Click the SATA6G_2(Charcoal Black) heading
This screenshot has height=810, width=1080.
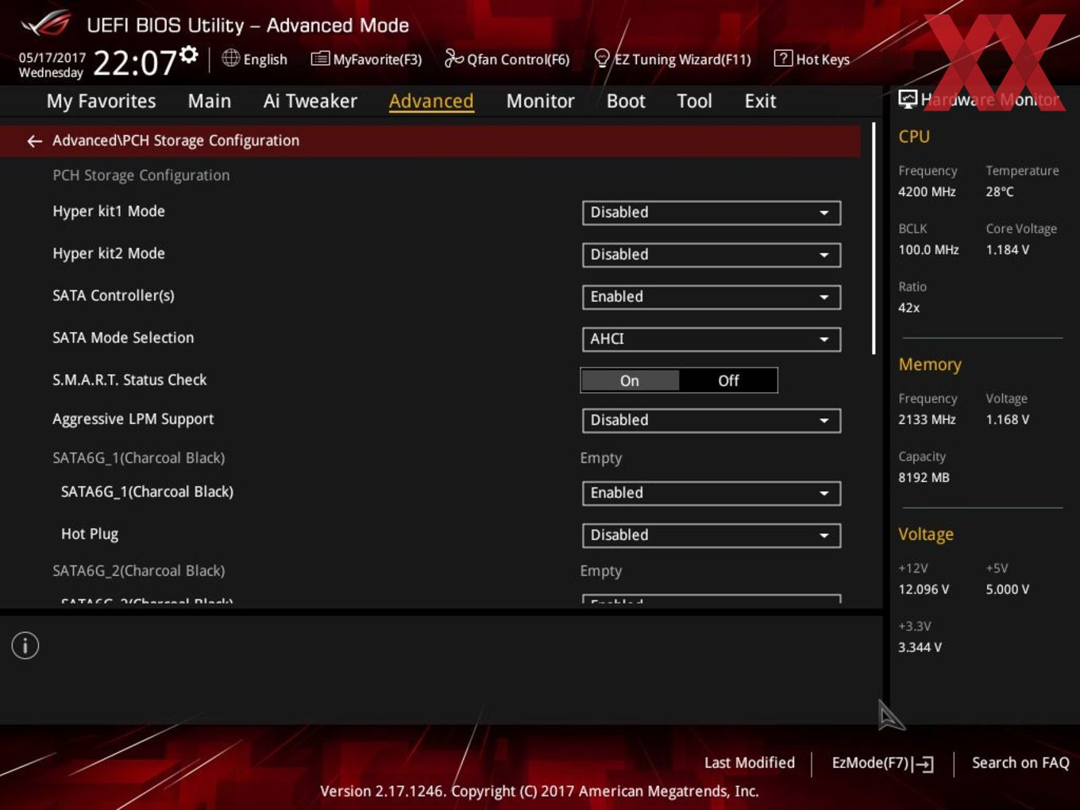tap(139, 570)
